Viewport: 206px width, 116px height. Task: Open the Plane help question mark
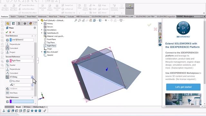click(35, 28)
